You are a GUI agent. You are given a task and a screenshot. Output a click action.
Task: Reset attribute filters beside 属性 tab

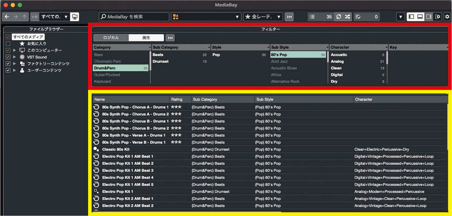click(170, 38)
